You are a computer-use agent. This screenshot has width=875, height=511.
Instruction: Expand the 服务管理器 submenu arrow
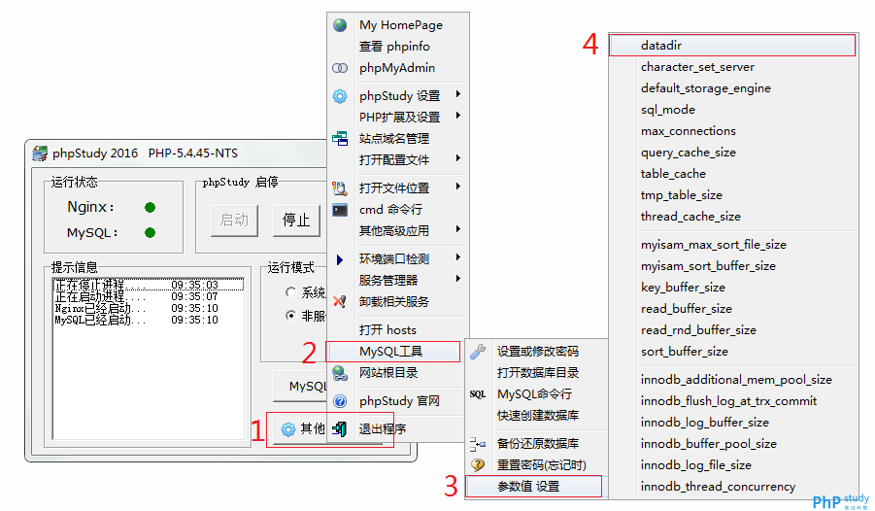[x=458, y=279]
